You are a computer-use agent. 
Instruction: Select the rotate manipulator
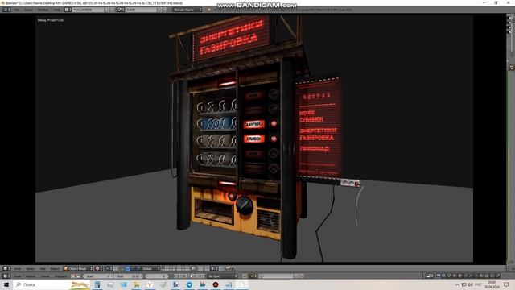[134, 268]
